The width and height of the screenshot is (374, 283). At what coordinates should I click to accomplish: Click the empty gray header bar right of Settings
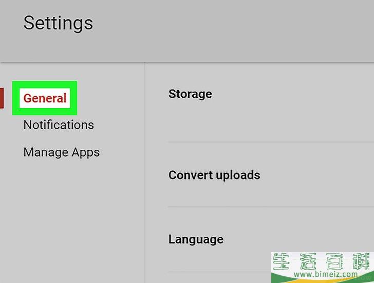(x=234, y=31)
